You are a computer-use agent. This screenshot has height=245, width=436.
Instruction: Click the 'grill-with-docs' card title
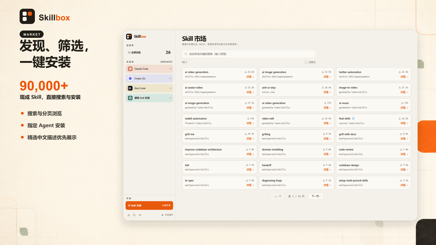[347, 134]
